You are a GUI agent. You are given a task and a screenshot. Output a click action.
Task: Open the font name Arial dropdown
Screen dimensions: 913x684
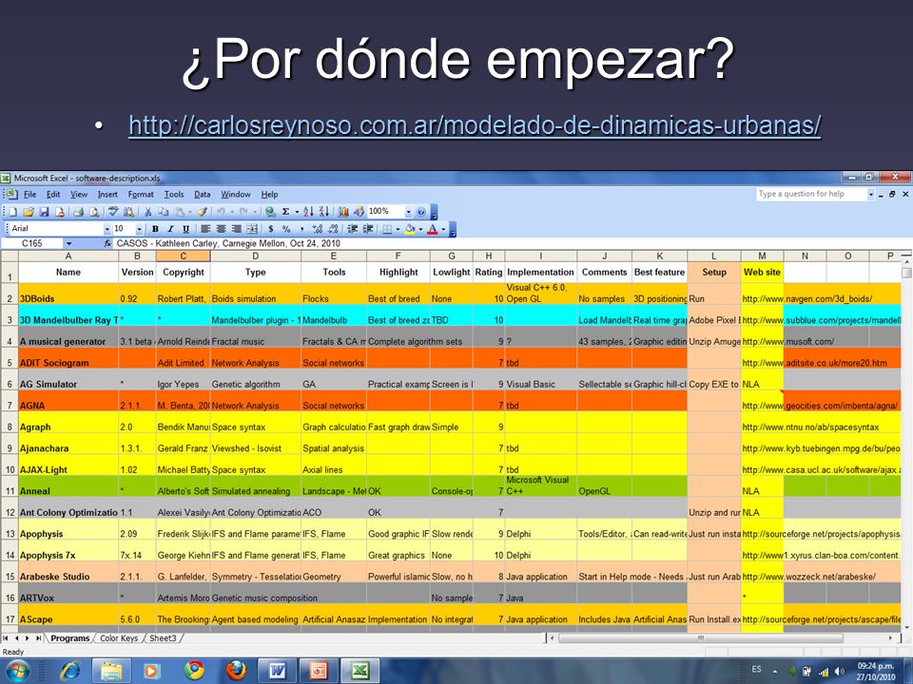coord(107,229)
